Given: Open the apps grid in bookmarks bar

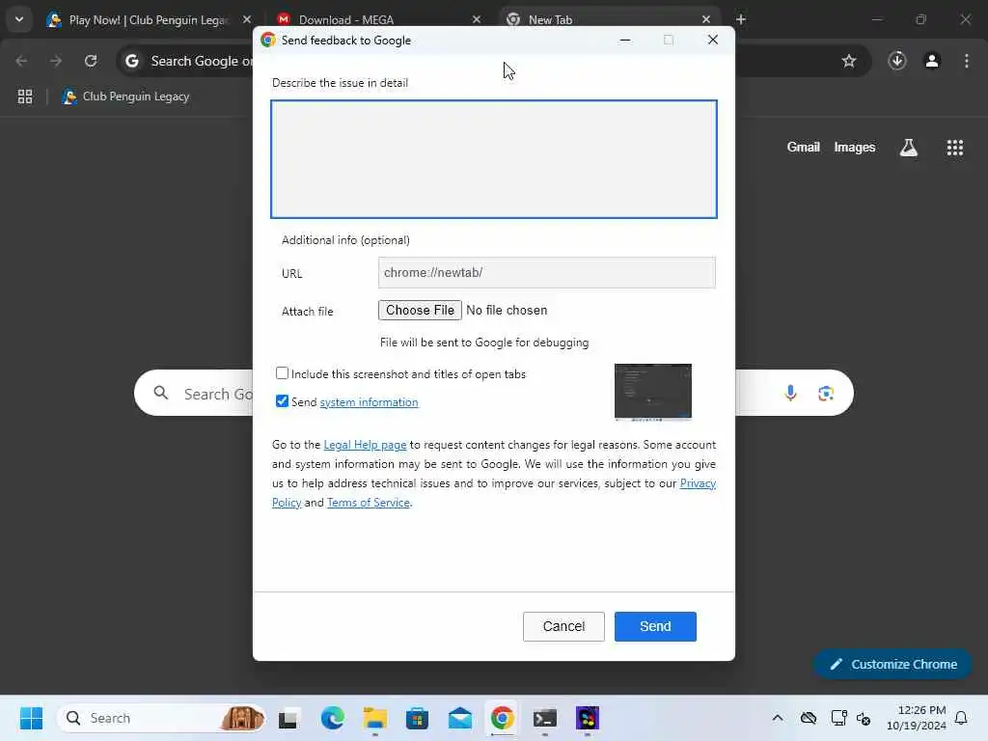Looking at the screenshot, I should tap(25, 96).
